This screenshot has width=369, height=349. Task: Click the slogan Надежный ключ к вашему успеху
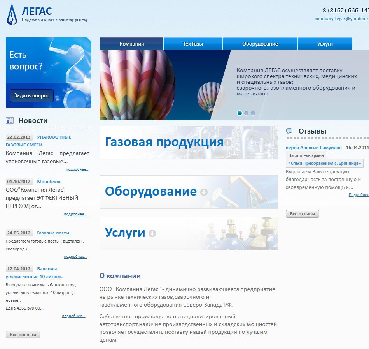click(55, 19)
